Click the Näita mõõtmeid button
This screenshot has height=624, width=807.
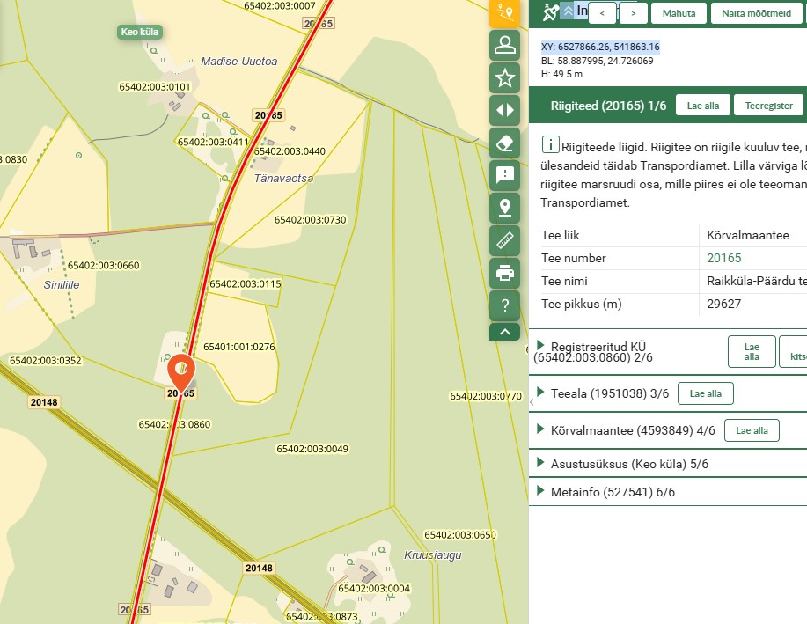(x=755, y=13)
